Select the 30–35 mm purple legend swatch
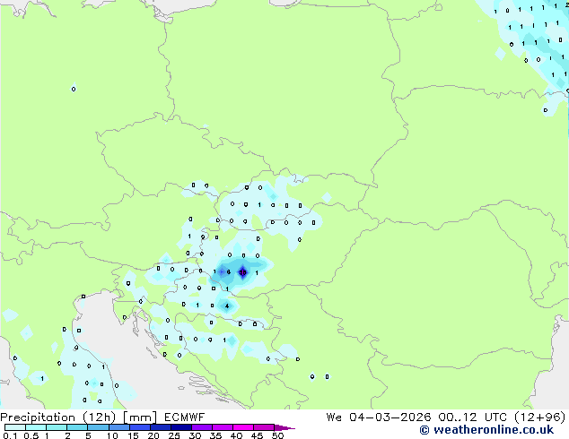Screen dimensions: 569x439 (x=201, y=427)
